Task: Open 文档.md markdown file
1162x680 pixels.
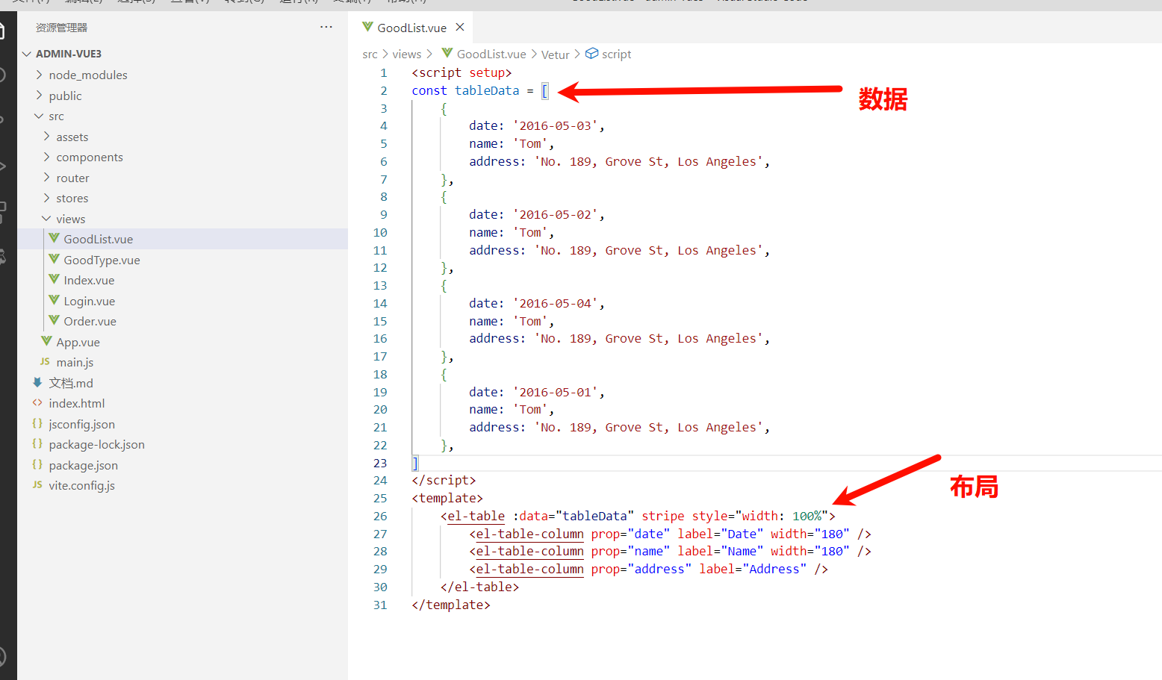Action: point(182,383)
